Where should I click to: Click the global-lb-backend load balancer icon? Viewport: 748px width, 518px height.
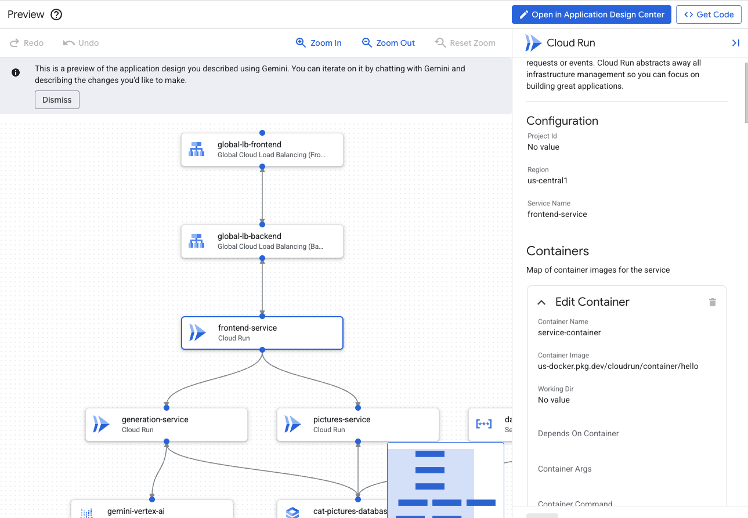tap(197, 241)
